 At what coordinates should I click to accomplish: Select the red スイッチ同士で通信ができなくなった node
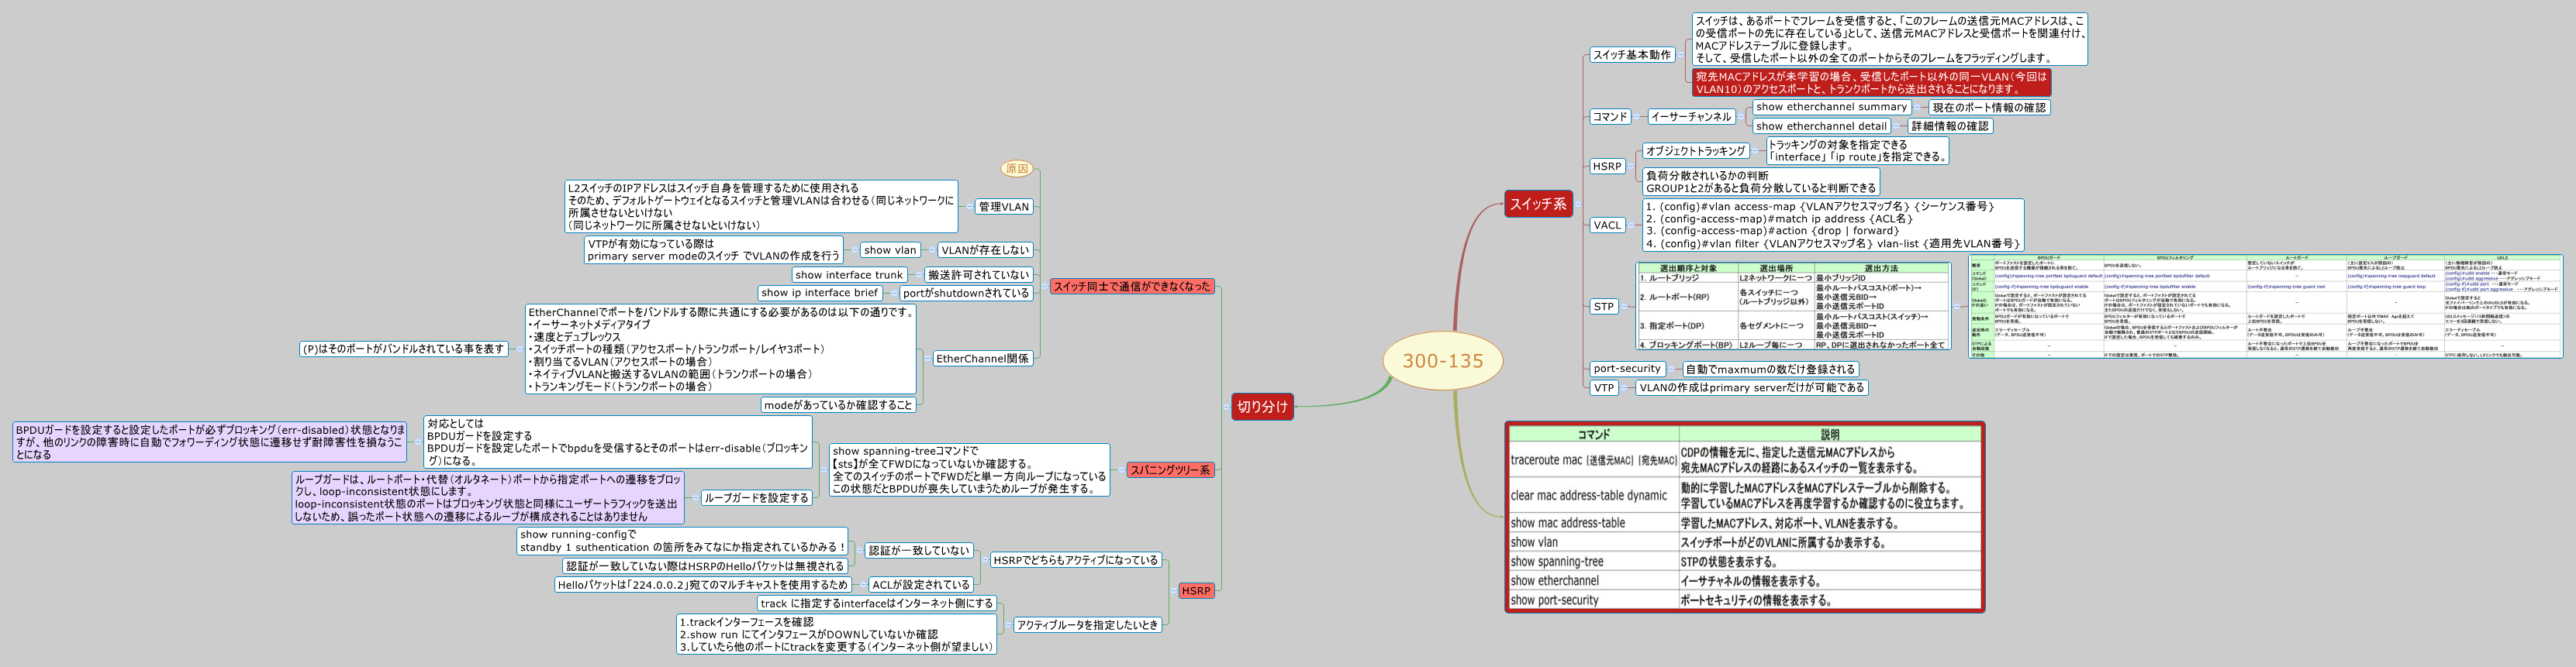click(x=1132, y=286)
